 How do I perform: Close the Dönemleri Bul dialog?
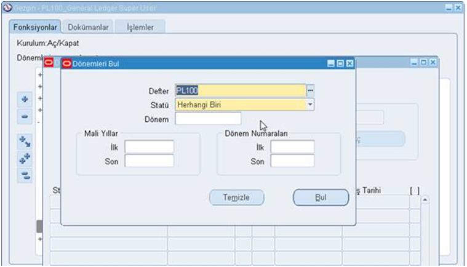[x=349, y=63]
